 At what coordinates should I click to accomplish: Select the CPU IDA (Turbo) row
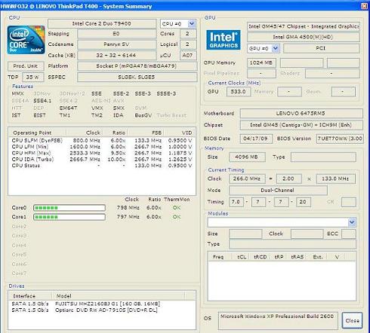click(102, 159)
